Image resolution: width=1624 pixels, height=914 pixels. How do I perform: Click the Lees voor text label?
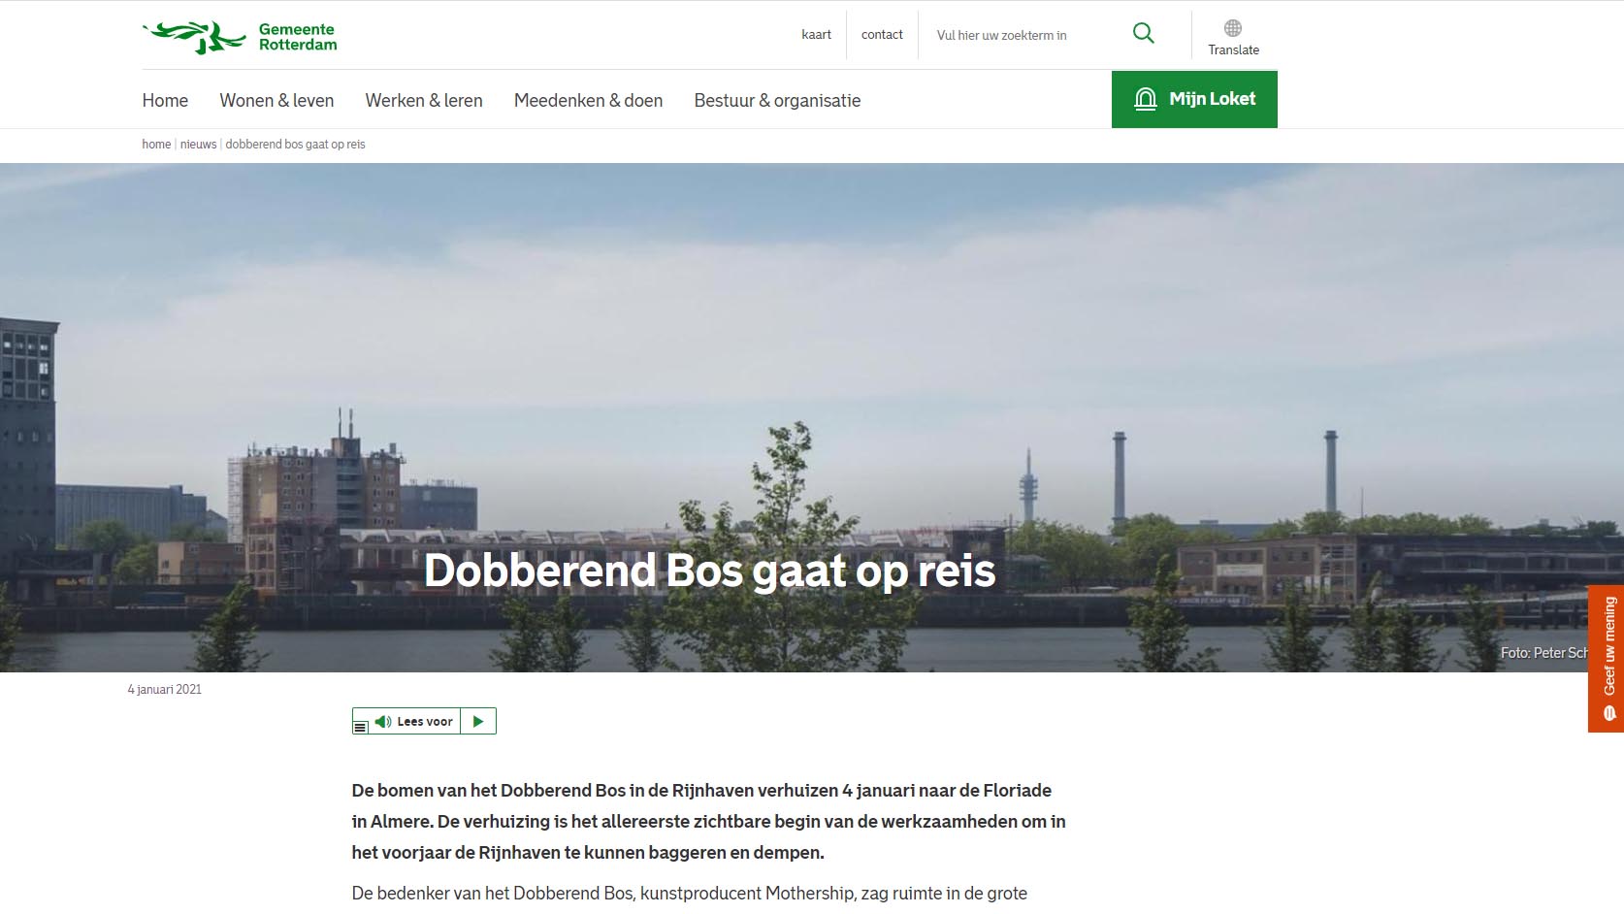425,722
